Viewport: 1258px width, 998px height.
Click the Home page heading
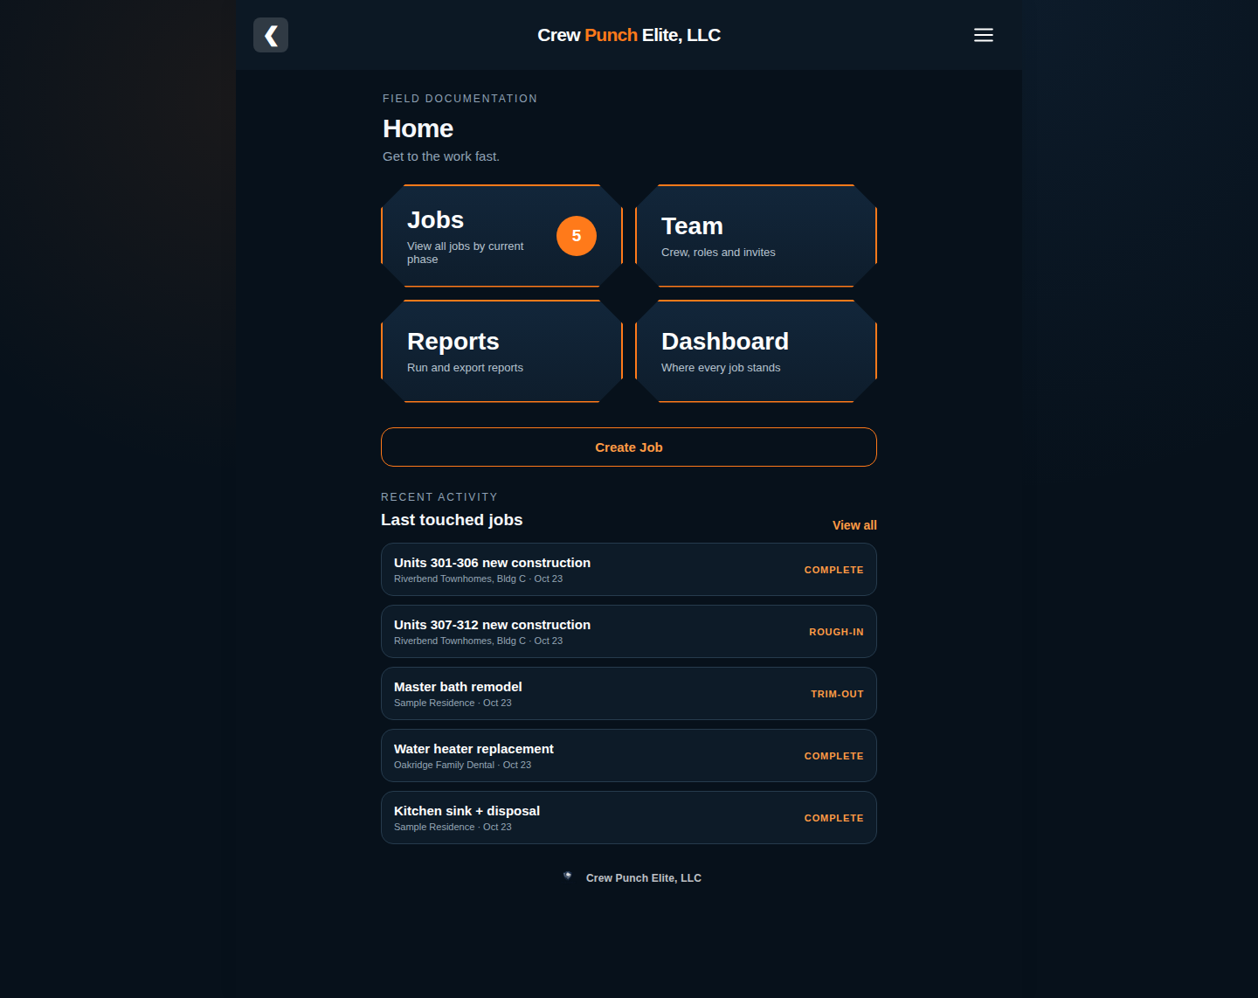(x=418, y=128)
